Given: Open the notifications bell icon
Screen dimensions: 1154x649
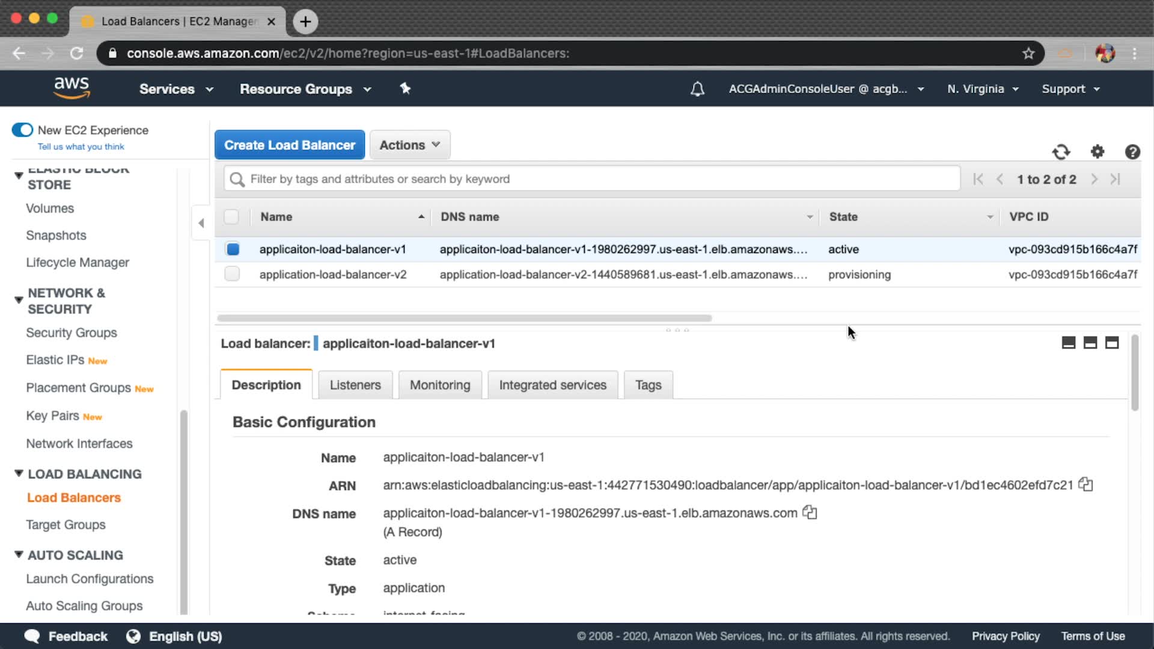Looking at the screenshot, I should (697, 89).
